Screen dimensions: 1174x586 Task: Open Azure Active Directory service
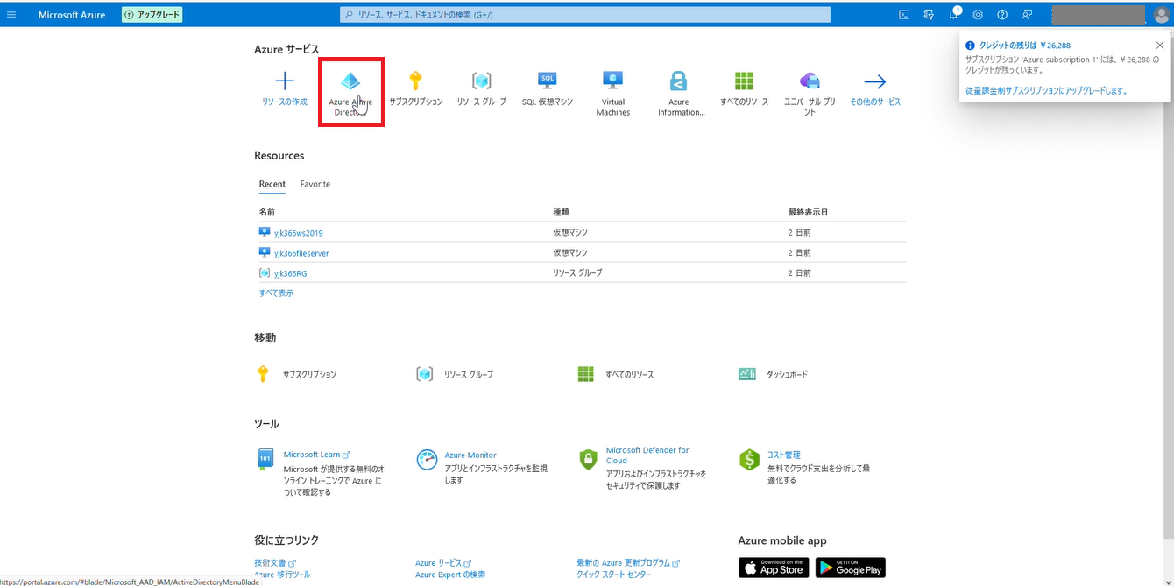(x=350, y=95)
